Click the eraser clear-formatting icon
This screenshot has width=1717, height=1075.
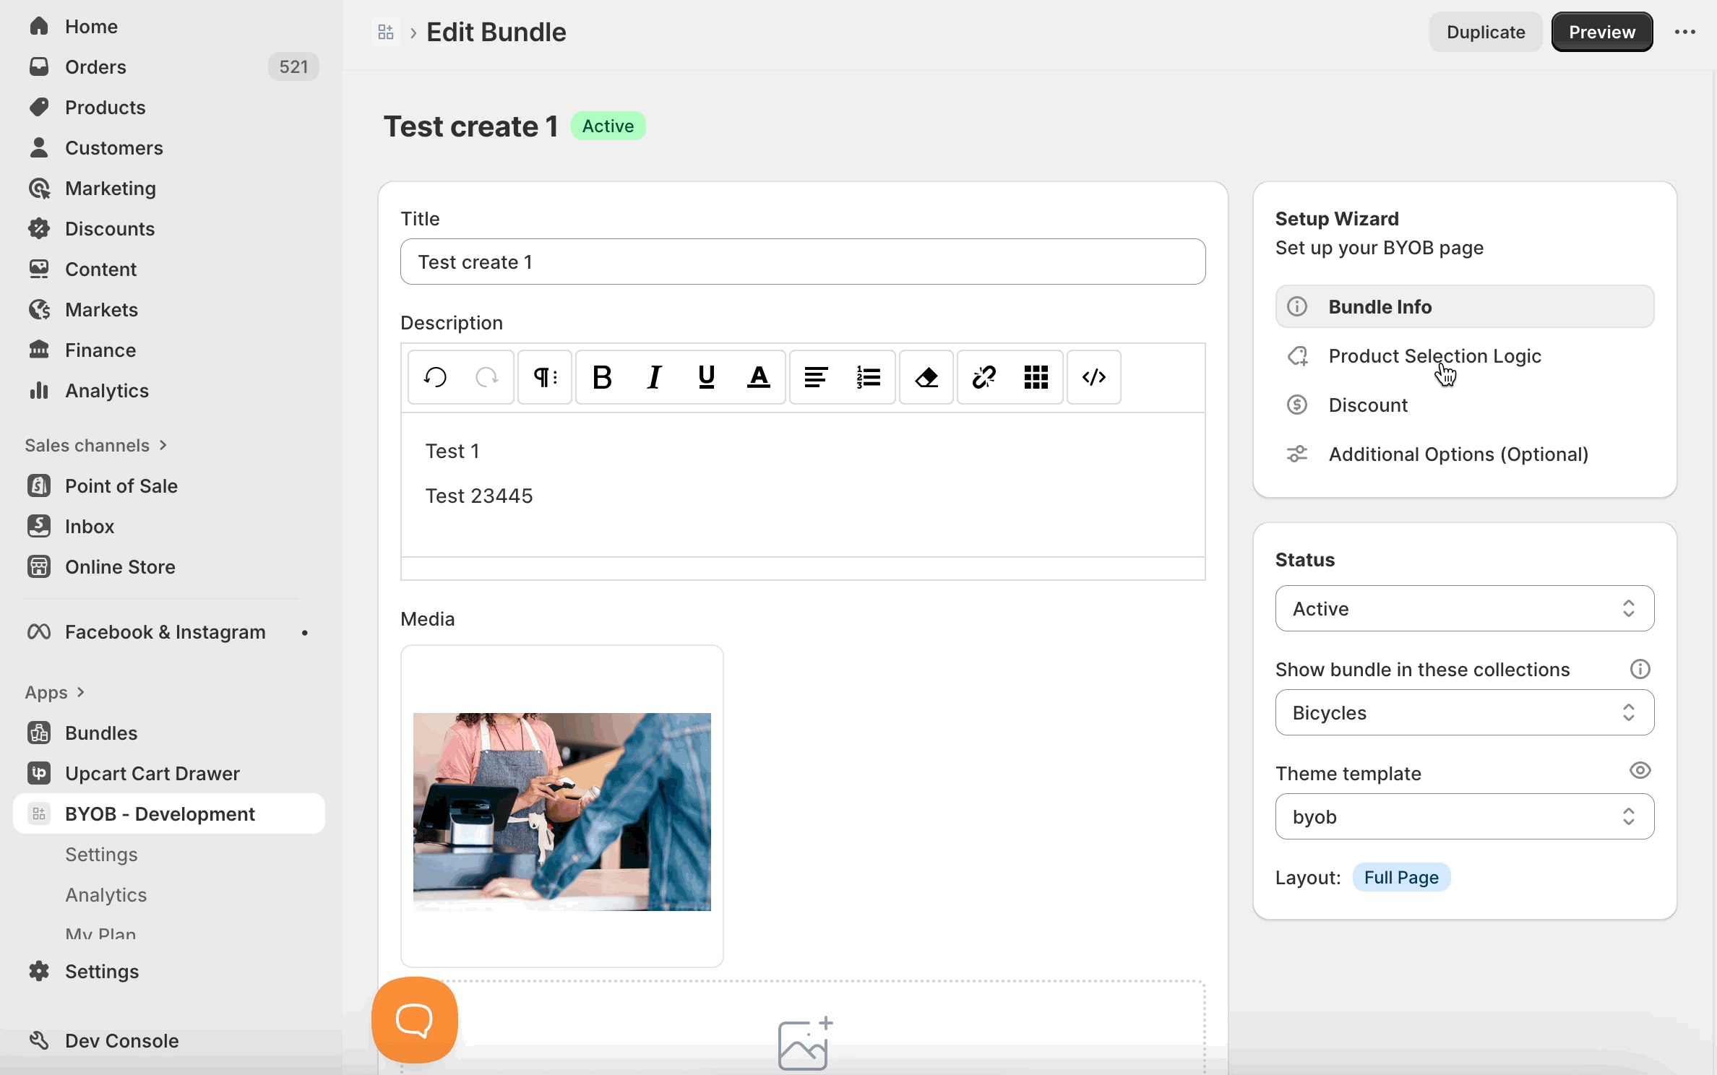(926, 377)
